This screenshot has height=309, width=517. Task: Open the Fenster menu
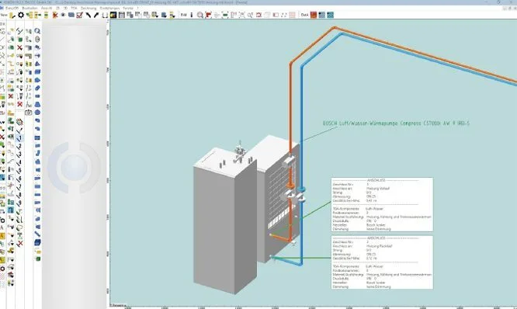coord(128,8)
